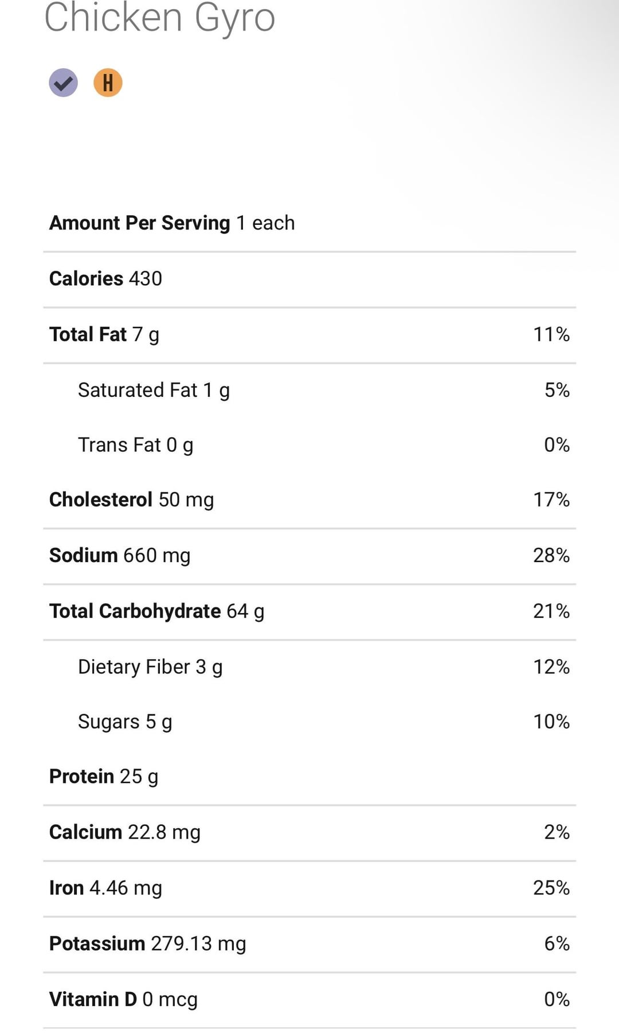Click the Iron 4.46 mg label
Image resolution: width=619 pixels, height=1033 pixels.
pyautogui.click(x=105, y=888)
